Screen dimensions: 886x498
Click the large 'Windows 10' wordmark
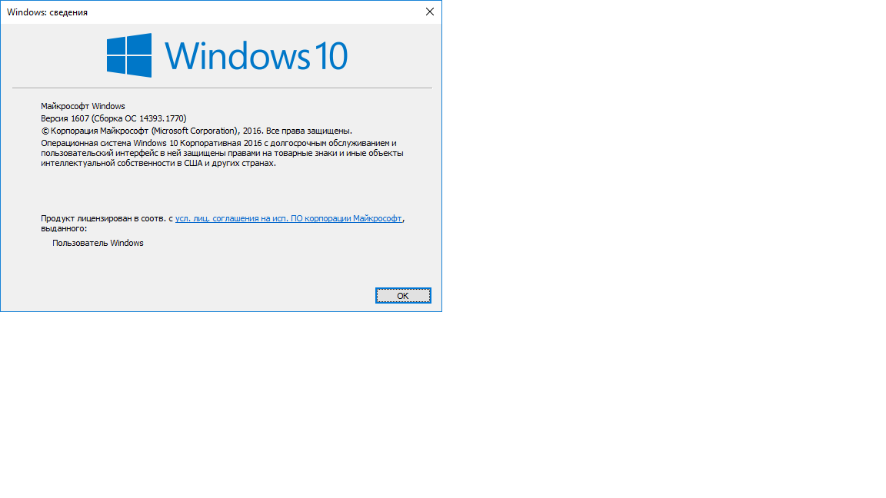[256, 55]
